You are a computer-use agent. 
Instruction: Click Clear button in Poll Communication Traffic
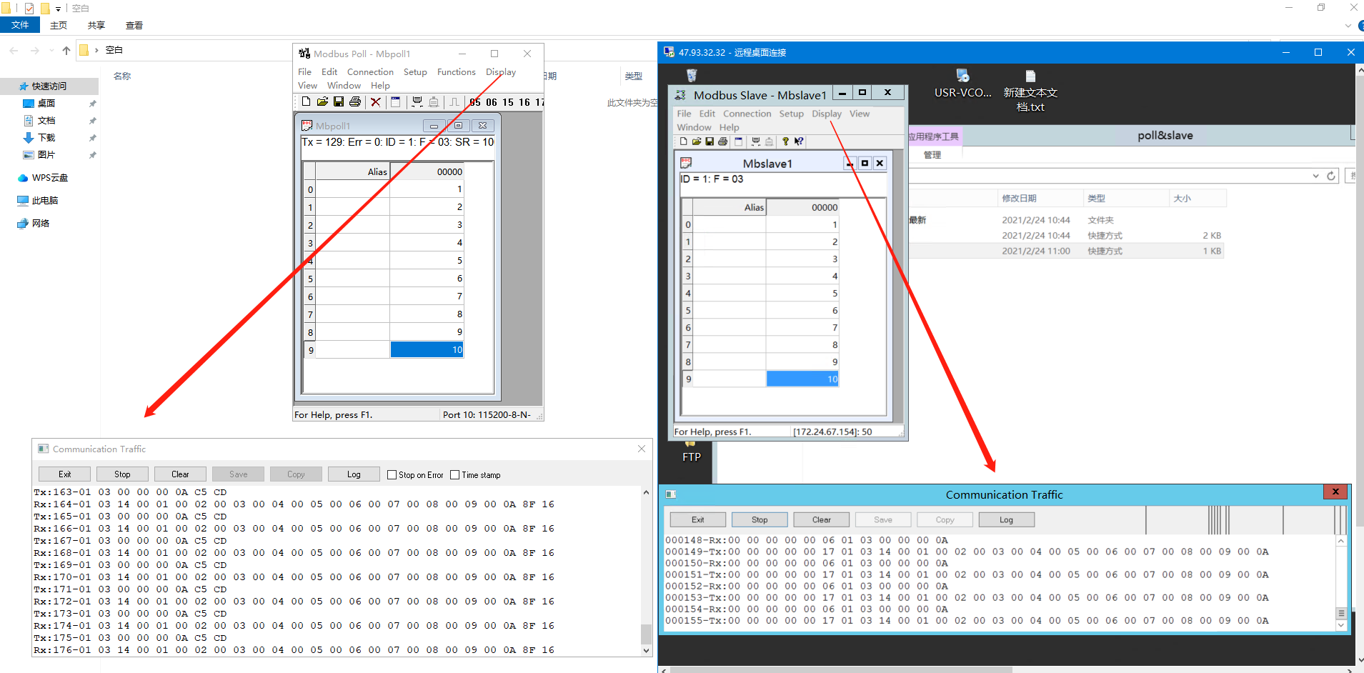point(180,474)
